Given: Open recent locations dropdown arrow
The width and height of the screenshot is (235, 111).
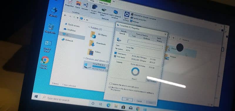Looking at the screenshot, I should tap(74, 17).
